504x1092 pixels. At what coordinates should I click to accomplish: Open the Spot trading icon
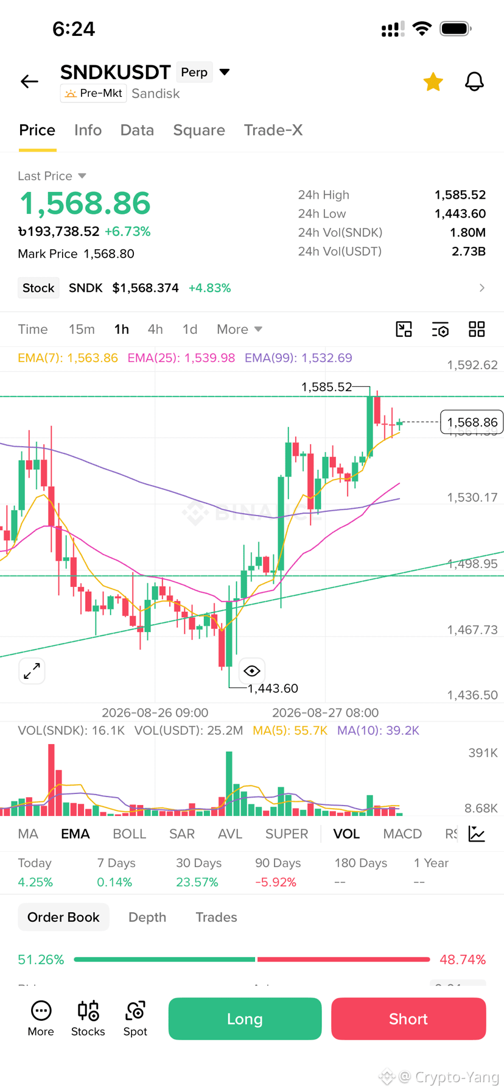[135, 1018]
